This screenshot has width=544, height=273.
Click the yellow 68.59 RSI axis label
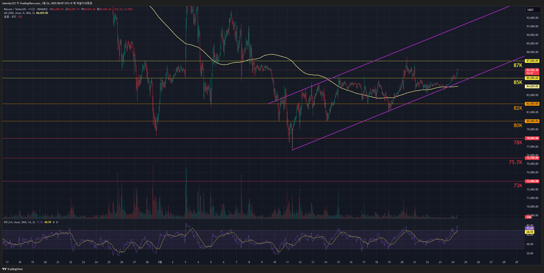point(529,232)
